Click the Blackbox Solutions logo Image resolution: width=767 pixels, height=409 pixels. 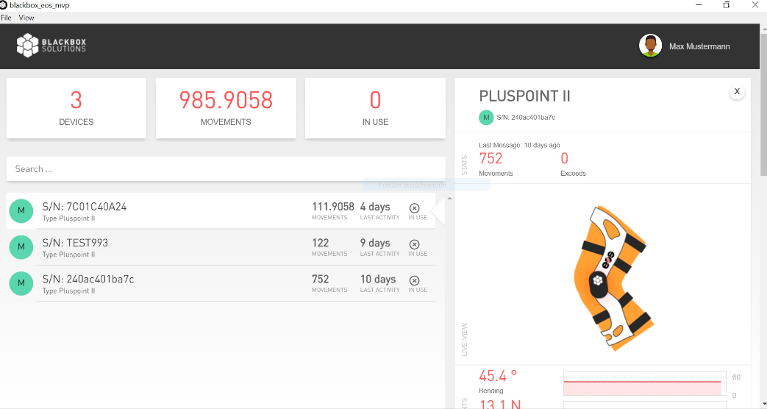[51, 46]
